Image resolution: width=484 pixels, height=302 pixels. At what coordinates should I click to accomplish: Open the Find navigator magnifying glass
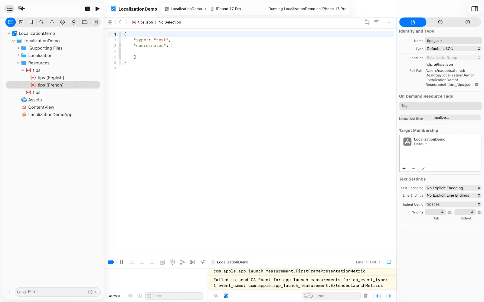click(x=41, y=22)
